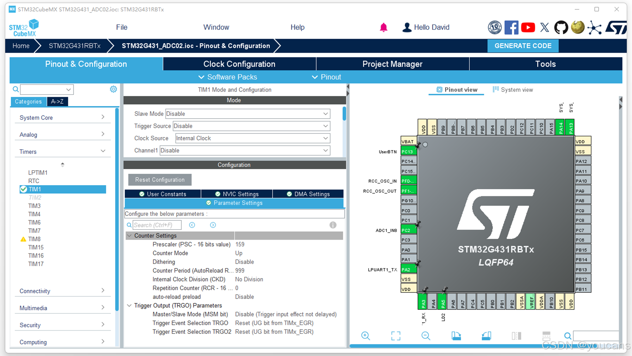This screenshot has height=356, width=632.
Task: Click the GENERATE CODE button
Action: point(523,46)
